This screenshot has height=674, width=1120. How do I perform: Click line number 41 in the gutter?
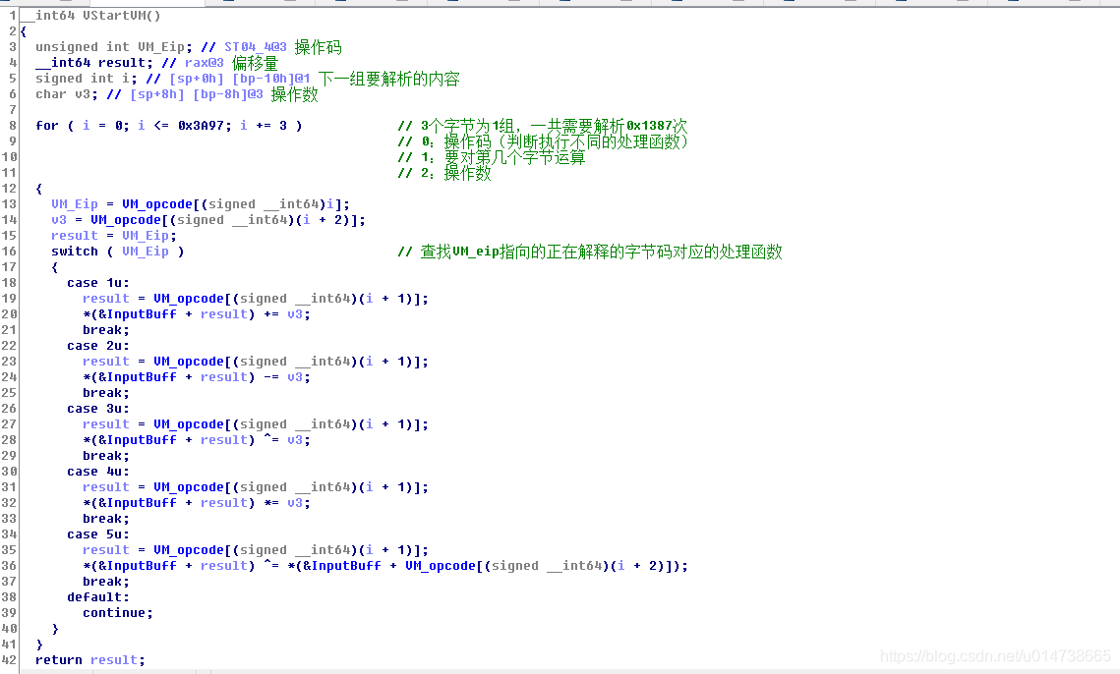(x=9, y=644)
